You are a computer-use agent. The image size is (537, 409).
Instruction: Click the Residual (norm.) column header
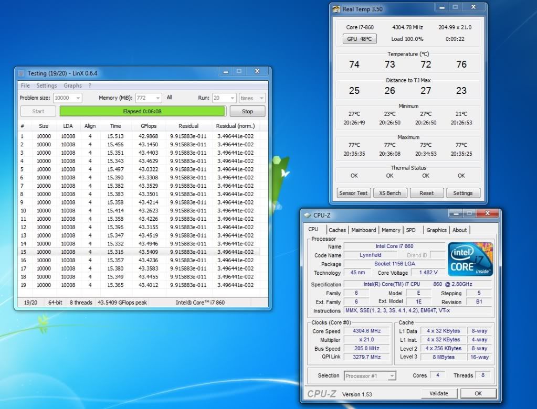pos(235,126)
